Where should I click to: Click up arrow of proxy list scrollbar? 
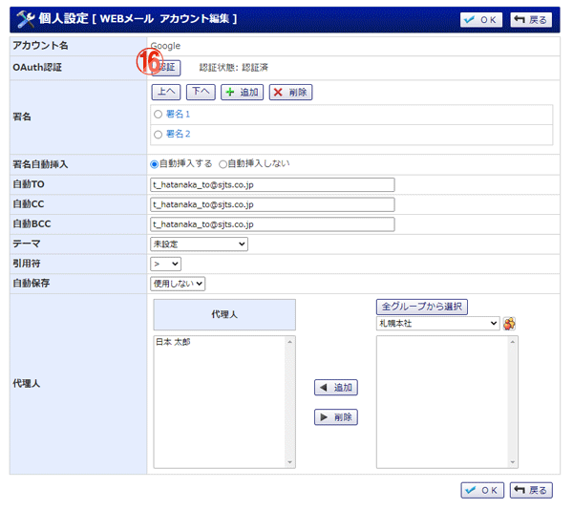tap(289, 342)
